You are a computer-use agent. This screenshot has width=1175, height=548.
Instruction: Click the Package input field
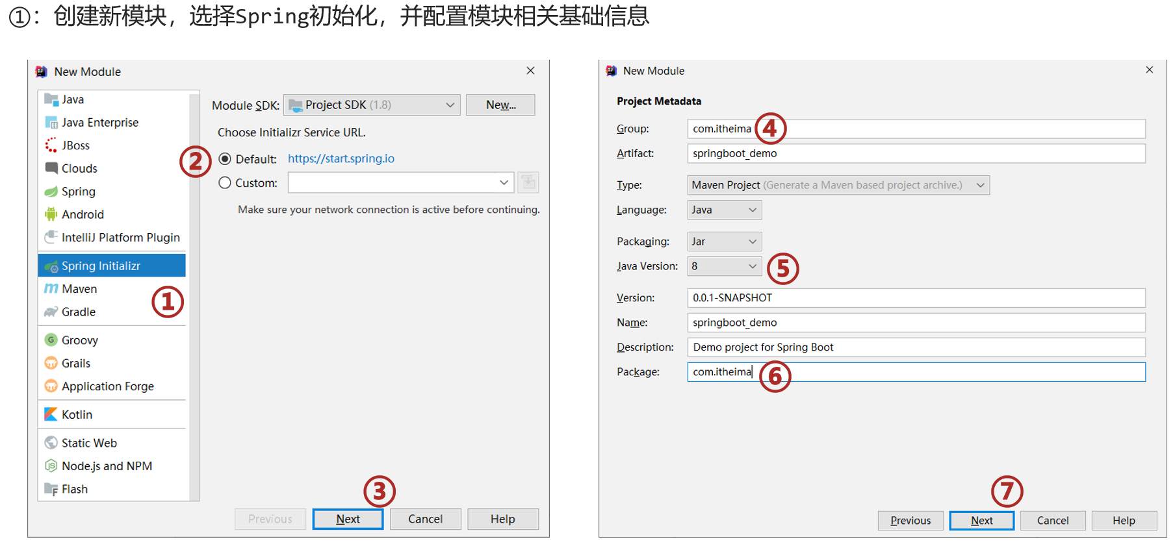click(916, 371)
